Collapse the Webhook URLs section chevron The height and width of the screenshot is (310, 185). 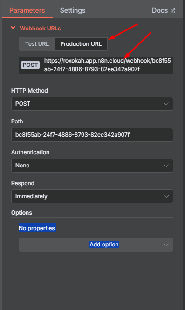13,28
